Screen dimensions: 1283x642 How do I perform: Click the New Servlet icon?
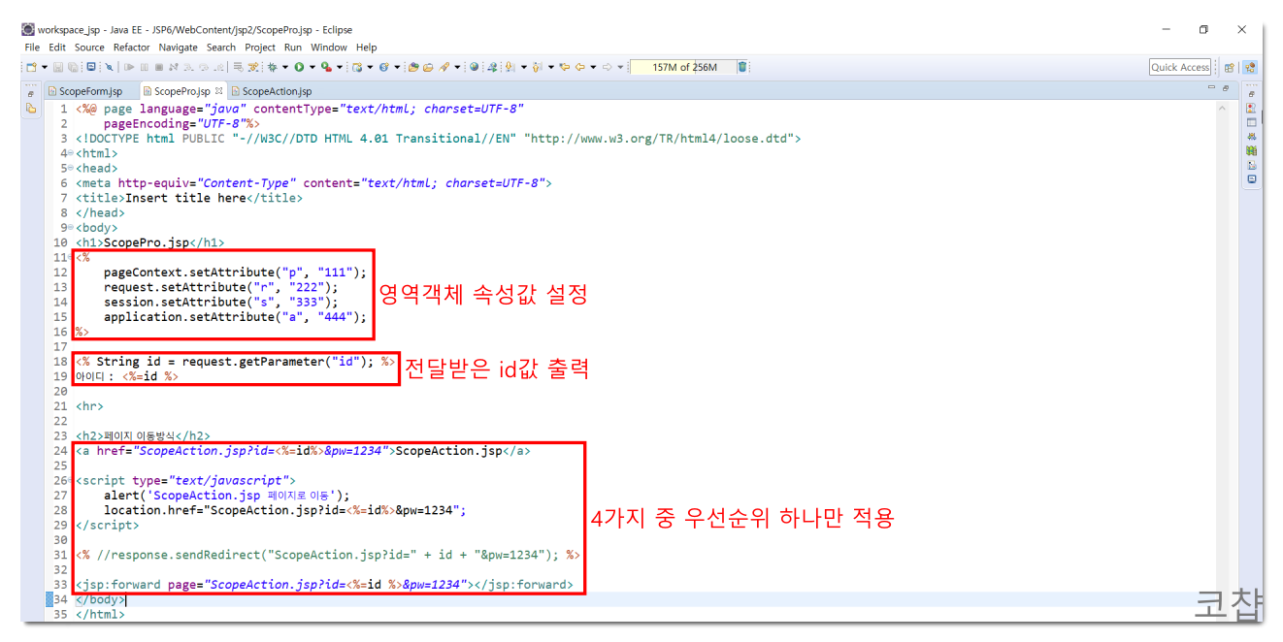(x=384, y=68)
